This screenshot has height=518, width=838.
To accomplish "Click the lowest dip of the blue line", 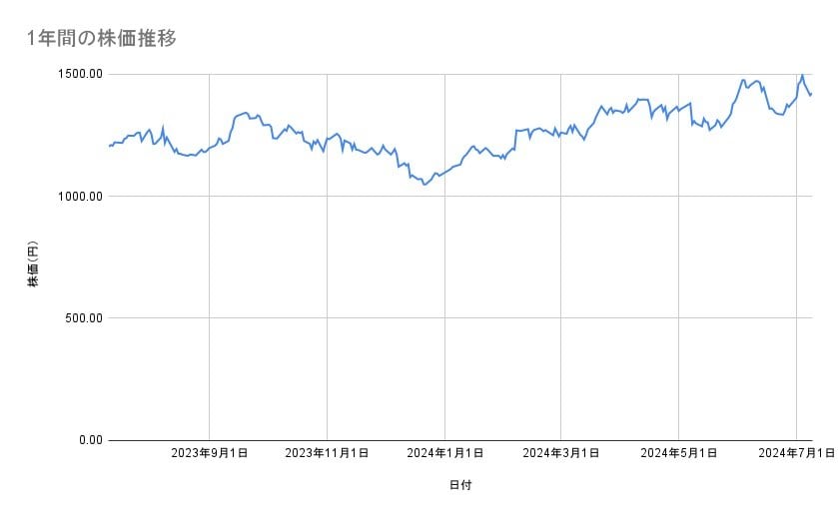I will pyautogui.click(x=424, y=185).
